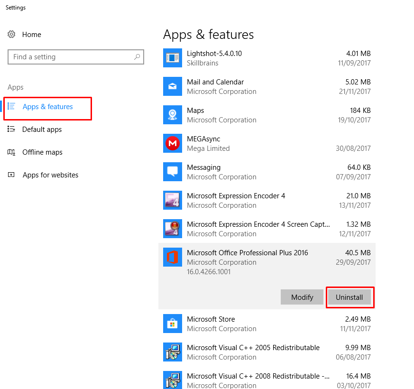The image size is (414, 389).
Task: Click the 16.4 MB size value
Action: tap(359, 376)
